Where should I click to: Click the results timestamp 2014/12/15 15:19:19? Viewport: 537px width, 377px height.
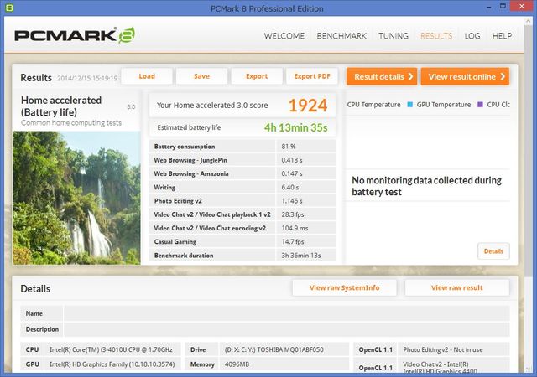coord(87,79)
